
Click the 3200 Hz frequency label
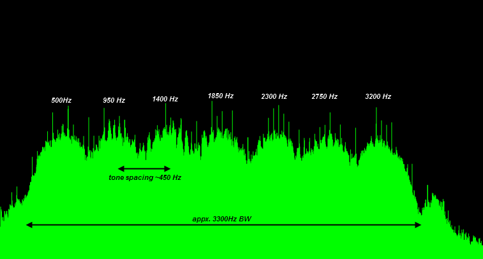point(378,97)
